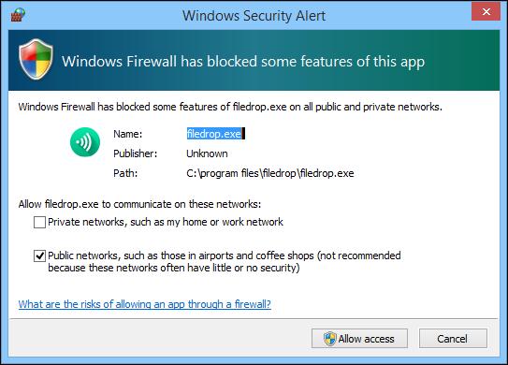Click the shield icon on Allow access

click(330, 339)
